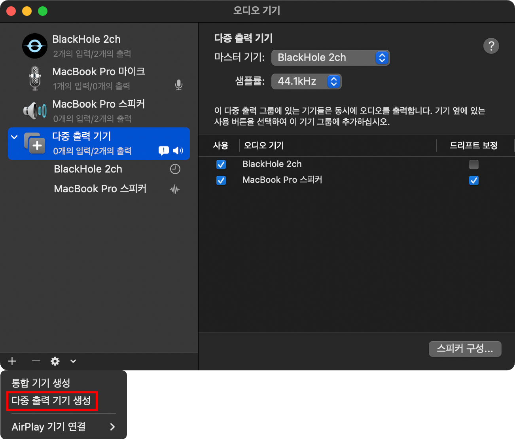Click the 오디오 기기 column header
The image size is (515, 442).
[264, 145]
